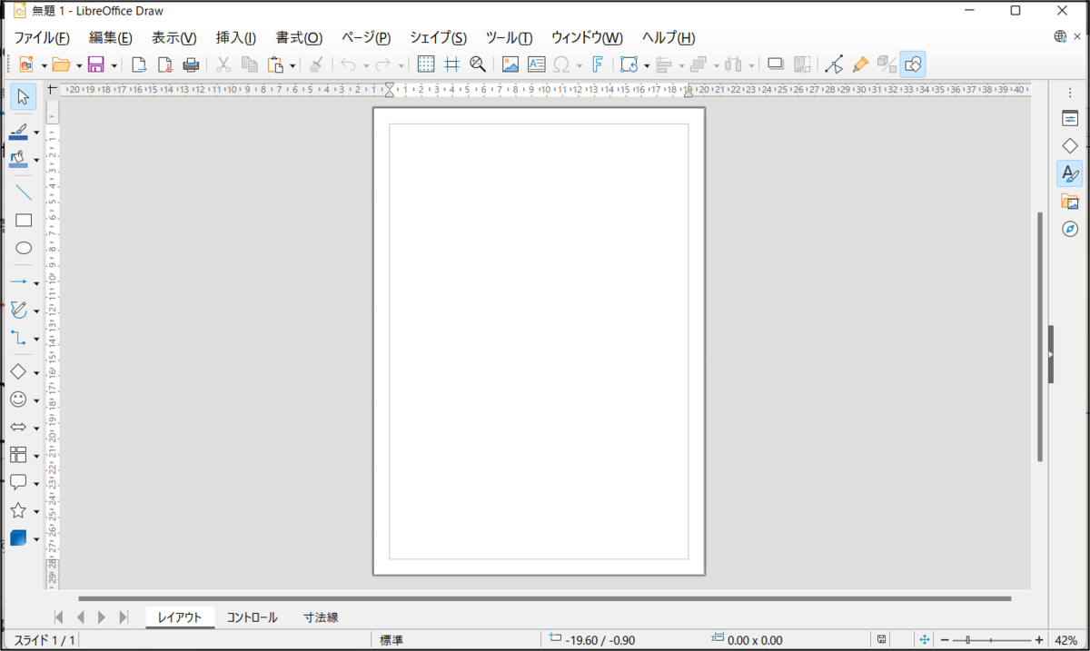Open the Properties sidebar panel
The image size is (1090, 651).
pyautogui.click(x=1069, y=118)
